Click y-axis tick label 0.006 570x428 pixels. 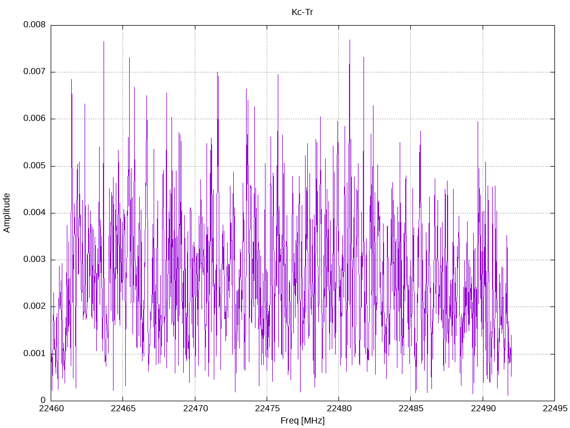35,119
